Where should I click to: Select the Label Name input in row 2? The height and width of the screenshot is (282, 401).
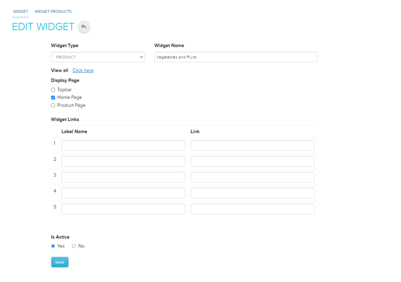click(123, 161)
